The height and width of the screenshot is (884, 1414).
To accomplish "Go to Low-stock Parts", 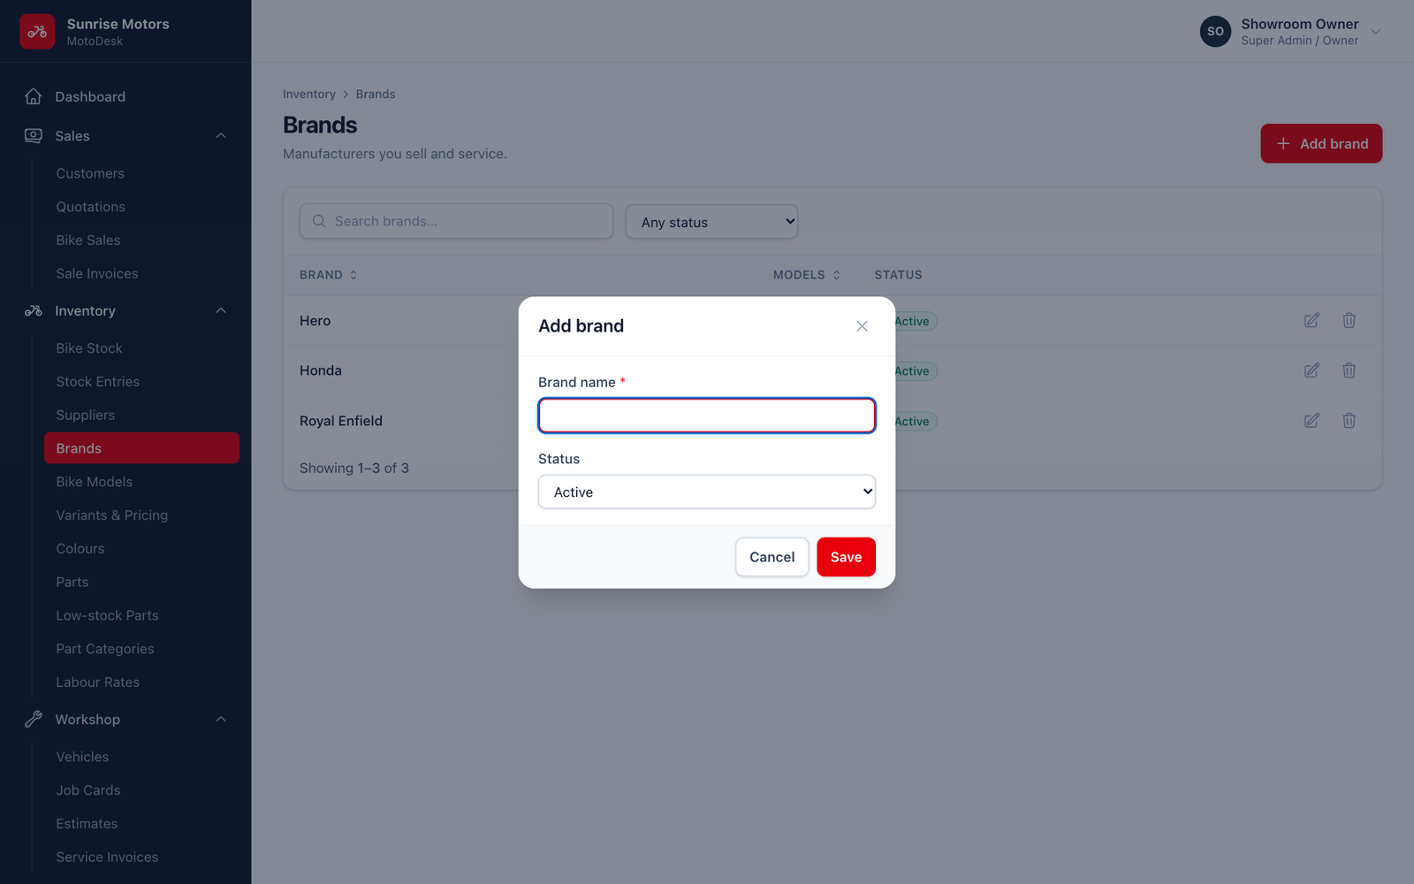I will click(107, 615).
